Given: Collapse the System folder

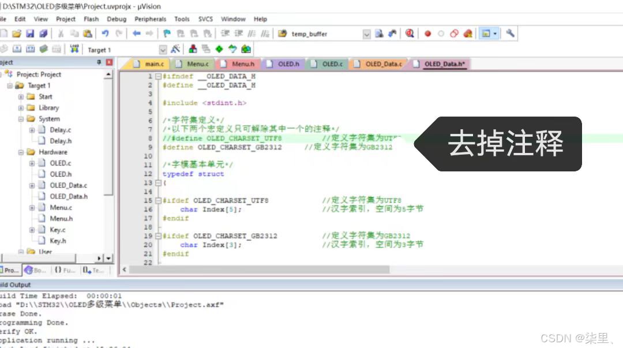Looking at the screenshot, I should click(21, 119).
